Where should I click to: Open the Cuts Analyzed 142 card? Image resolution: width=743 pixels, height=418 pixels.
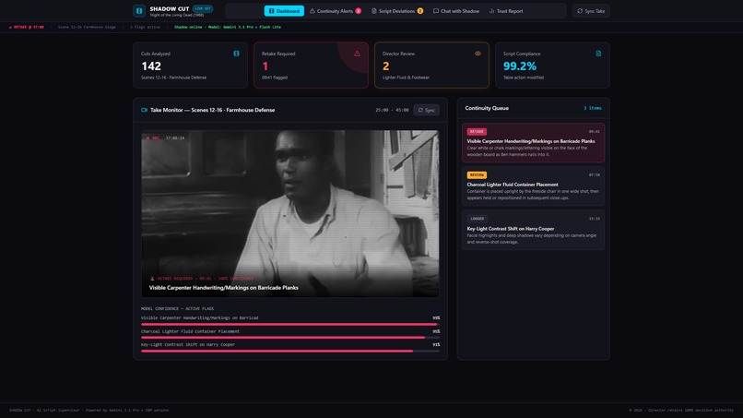(x=190, y=65)
